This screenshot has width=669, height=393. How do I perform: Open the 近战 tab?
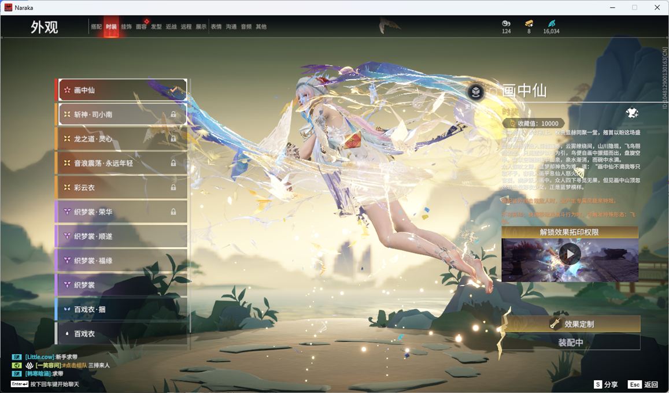pos(171,27)
